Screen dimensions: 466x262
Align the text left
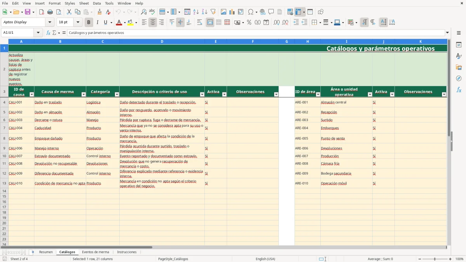[144, 23]
